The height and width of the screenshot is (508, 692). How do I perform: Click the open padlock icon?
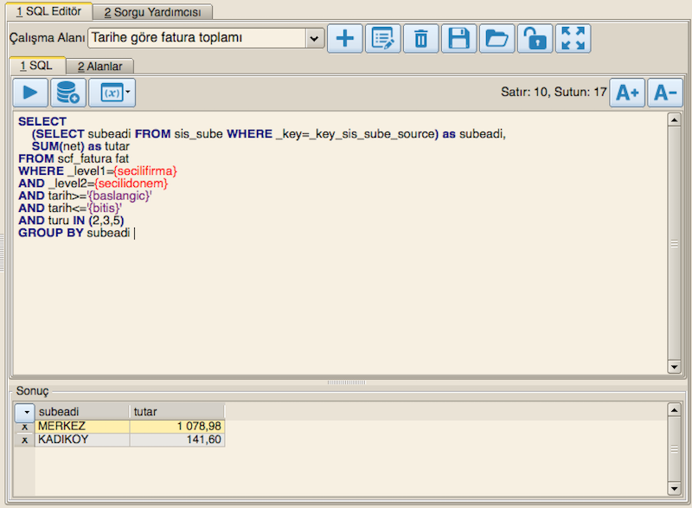(x=535, y=38)
